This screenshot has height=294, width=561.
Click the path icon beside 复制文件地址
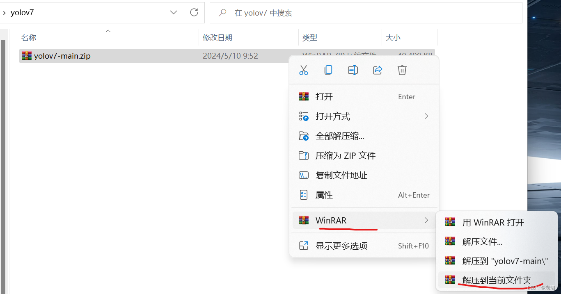click(304, 175)
